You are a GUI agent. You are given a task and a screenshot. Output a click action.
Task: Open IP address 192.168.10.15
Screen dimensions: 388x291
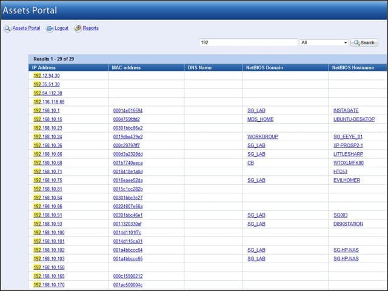pos(48,119)
